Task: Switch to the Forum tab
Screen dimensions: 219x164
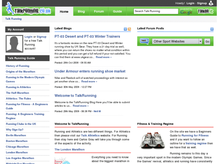Action: [x=99, y=11]
